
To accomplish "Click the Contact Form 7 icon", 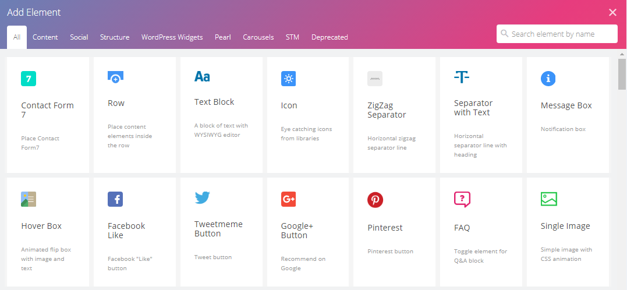I will pyautogui.click(x=29, y=79).
